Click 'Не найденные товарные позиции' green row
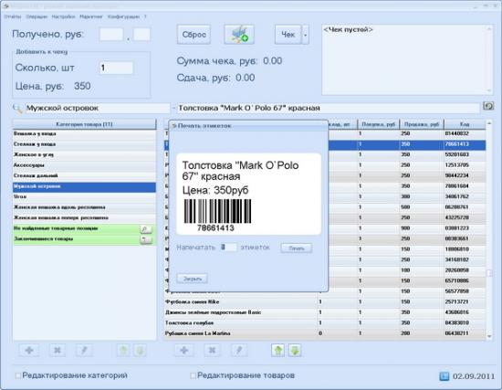Viewport: 502px width, 390px height. [84, 229]
